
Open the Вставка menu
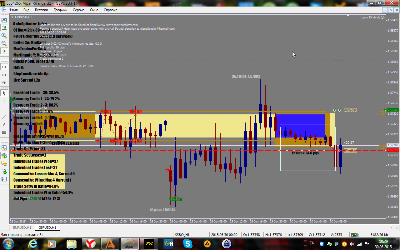[41, 10]
